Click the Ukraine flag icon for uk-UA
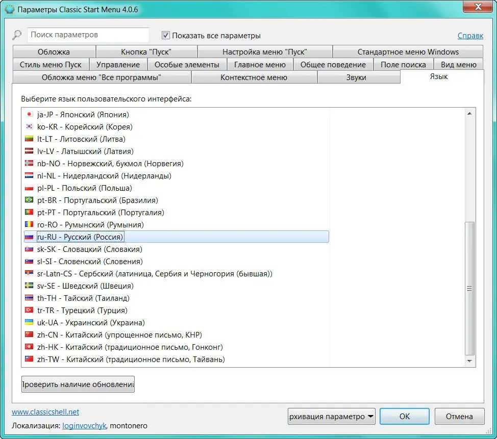Screen dimensions: 497x439 [x=29, y=322]
